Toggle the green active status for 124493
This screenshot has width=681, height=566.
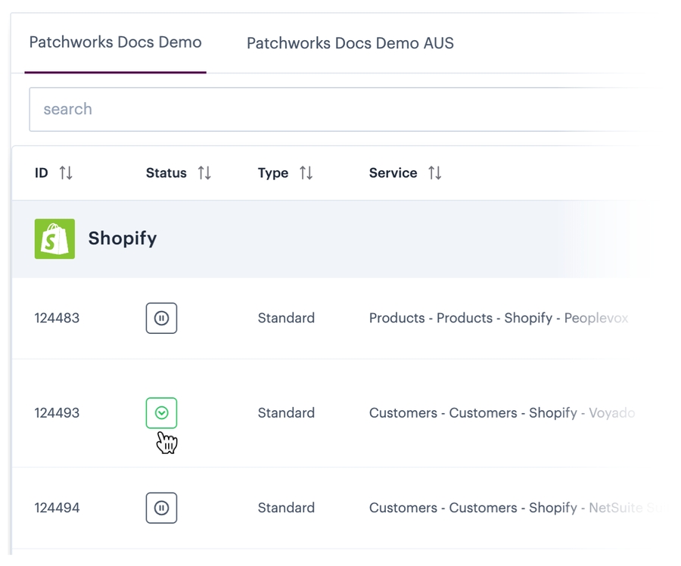161,413
